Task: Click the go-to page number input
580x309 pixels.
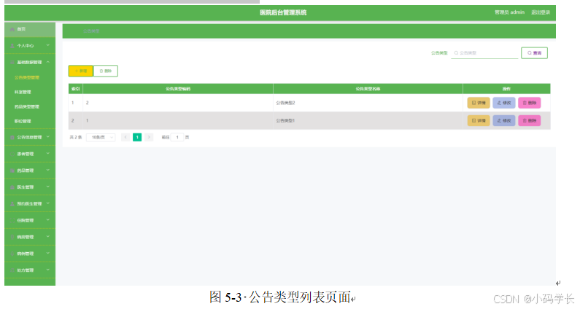Action: [177, 137]
